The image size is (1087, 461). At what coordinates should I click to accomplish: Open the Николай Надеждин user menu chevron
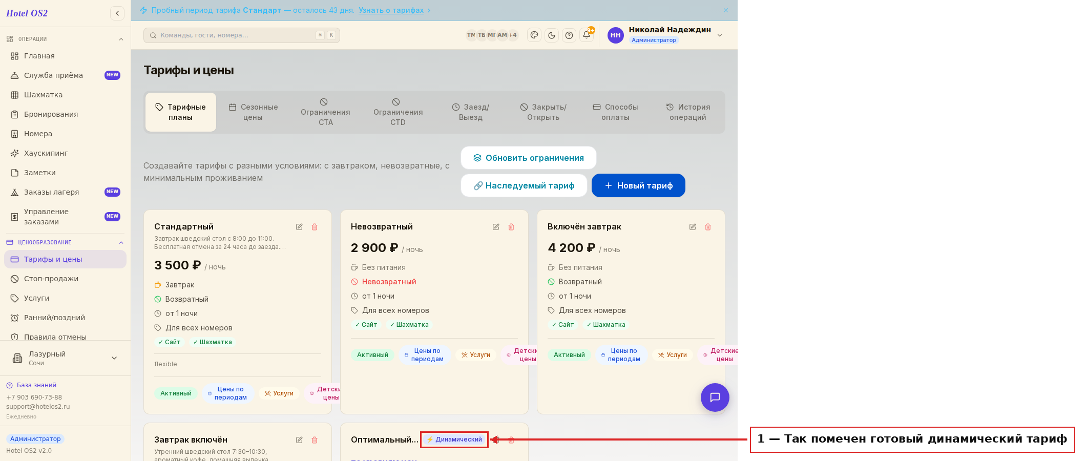[x=720, y=35]
